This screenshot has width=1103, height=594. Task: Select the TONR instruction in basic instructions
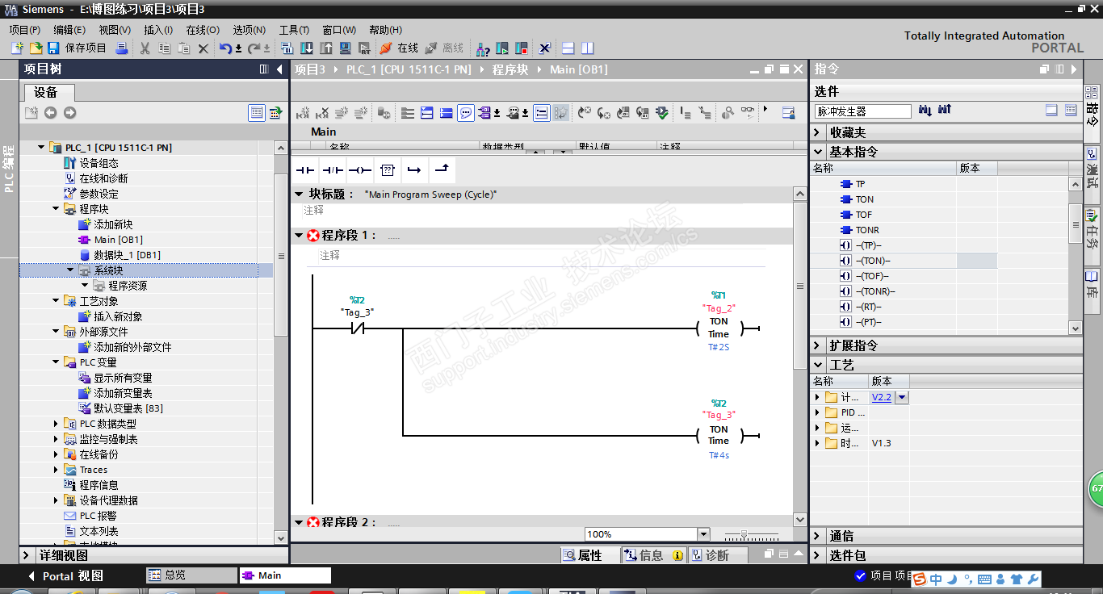tap(867, 230)
